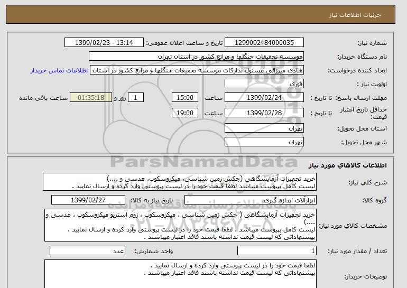407x288 pixels.
Task: Click the goods specifications text box
Action: (180, 225)
